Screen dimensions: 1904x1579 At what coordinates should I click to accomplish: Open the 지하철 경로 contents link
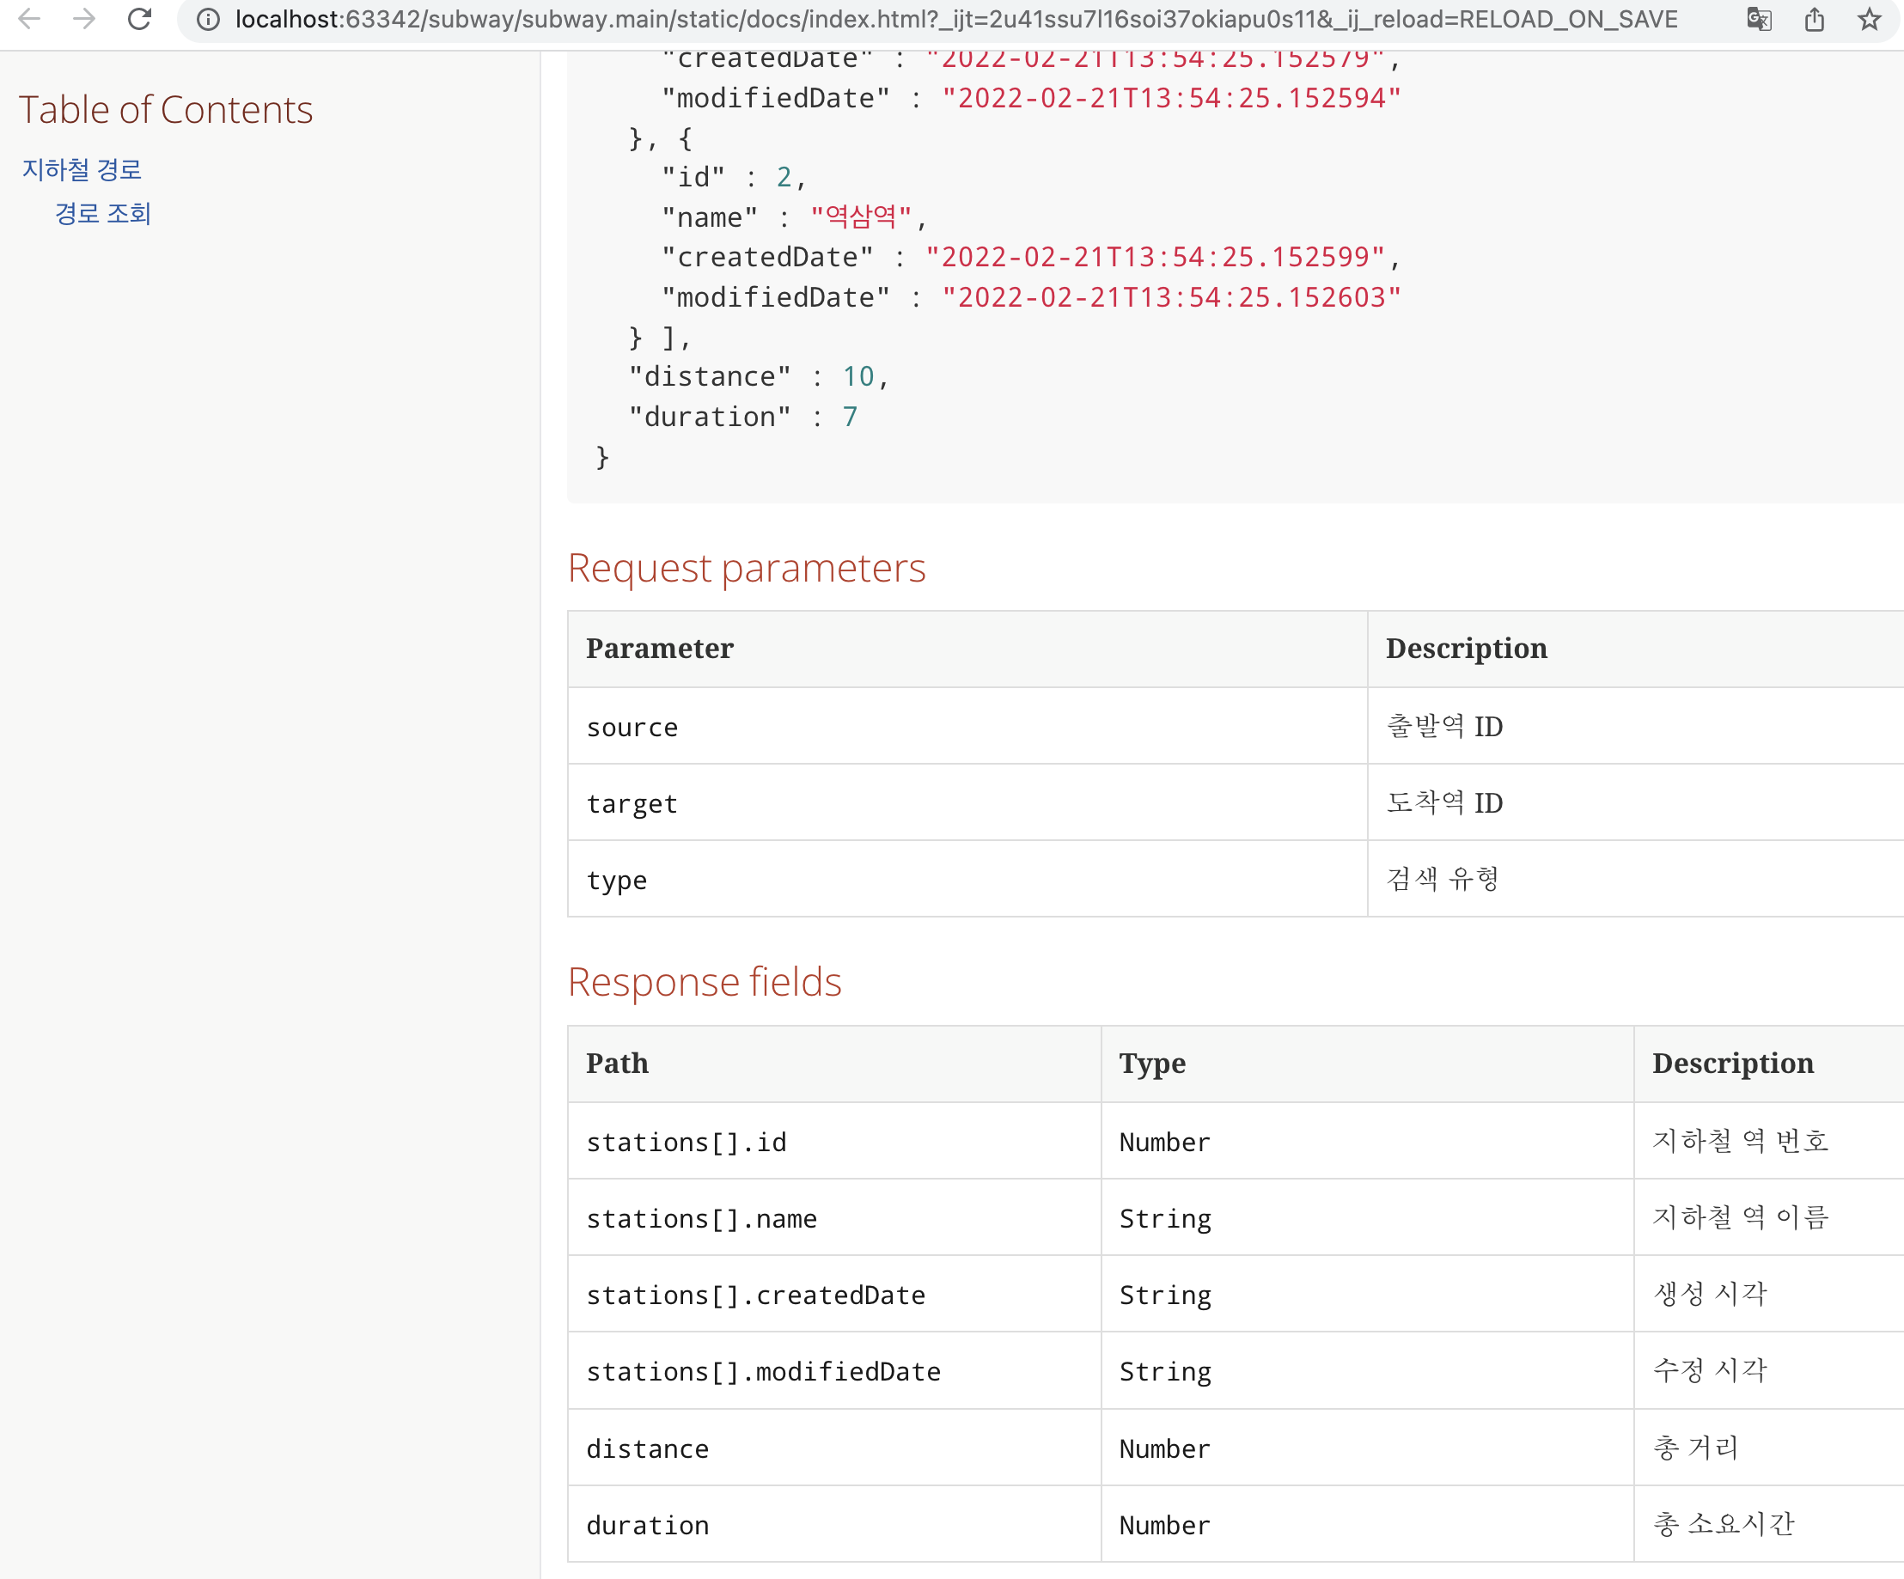(82, 169)
